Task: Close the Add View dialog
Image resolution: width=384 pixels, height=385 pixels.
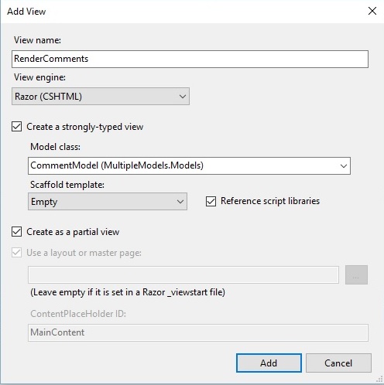Action: [372, 11]
